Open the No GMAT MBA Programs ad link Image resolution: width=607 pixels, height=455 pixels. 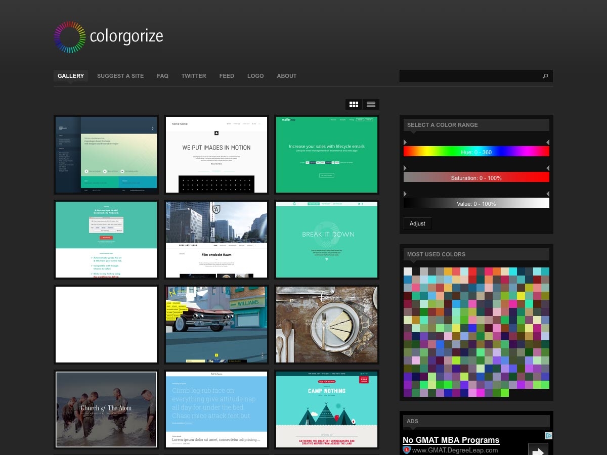(x=451, y=440)
